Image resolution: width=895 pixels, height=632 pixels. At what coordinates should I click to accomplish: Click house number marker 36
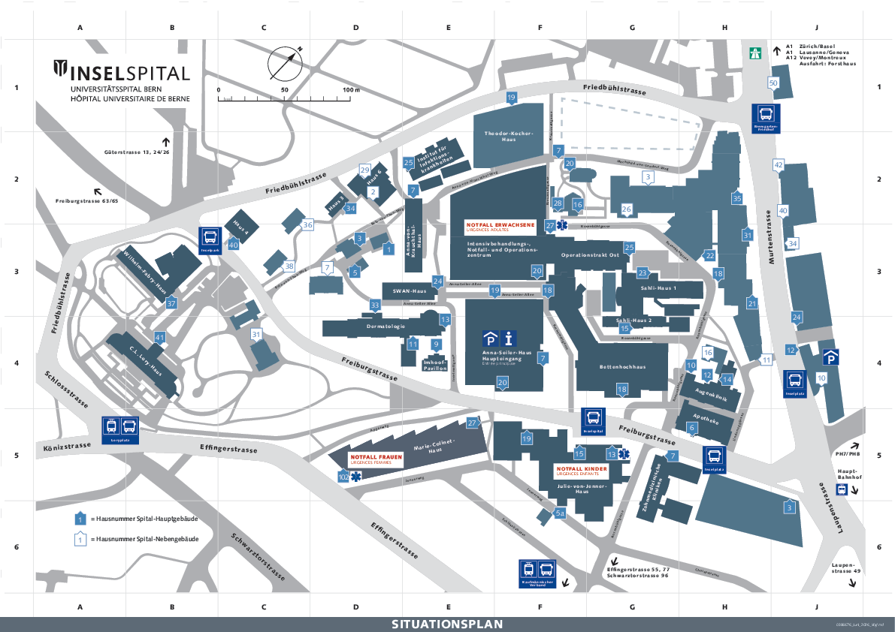[307, 224]
